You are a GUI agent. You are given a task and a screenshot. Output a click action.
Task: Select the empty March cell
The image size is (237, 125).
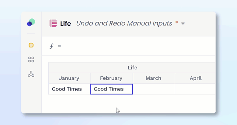(x=154, y=89)
